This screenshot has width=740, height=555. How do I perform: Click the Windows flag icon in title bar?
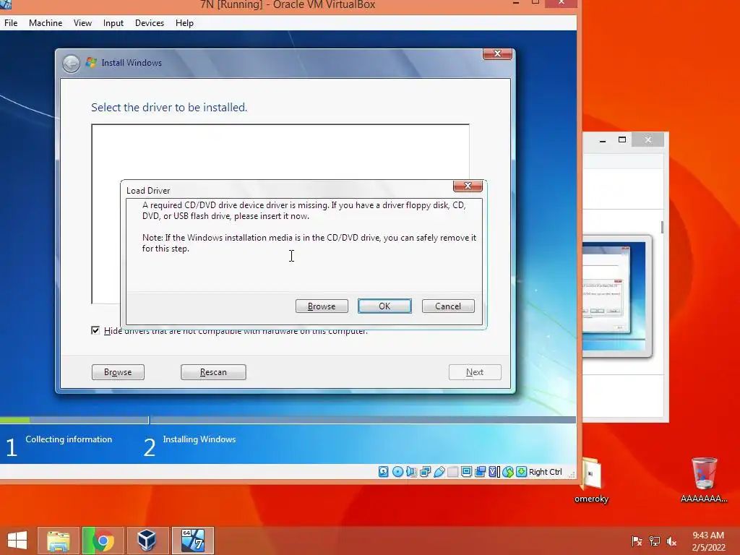[91, 62]
